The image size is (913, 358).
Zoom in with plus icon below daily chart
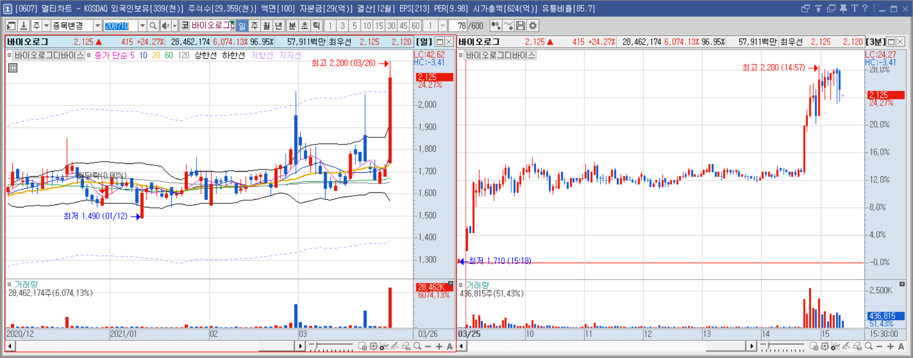point(439,347)
